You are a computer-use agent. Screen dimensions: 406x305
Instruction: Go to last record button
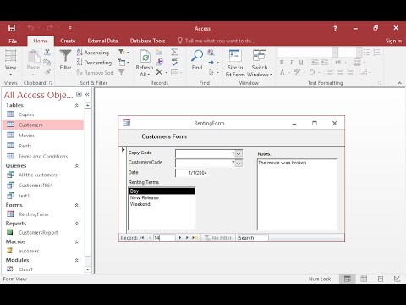pos(187,238)
